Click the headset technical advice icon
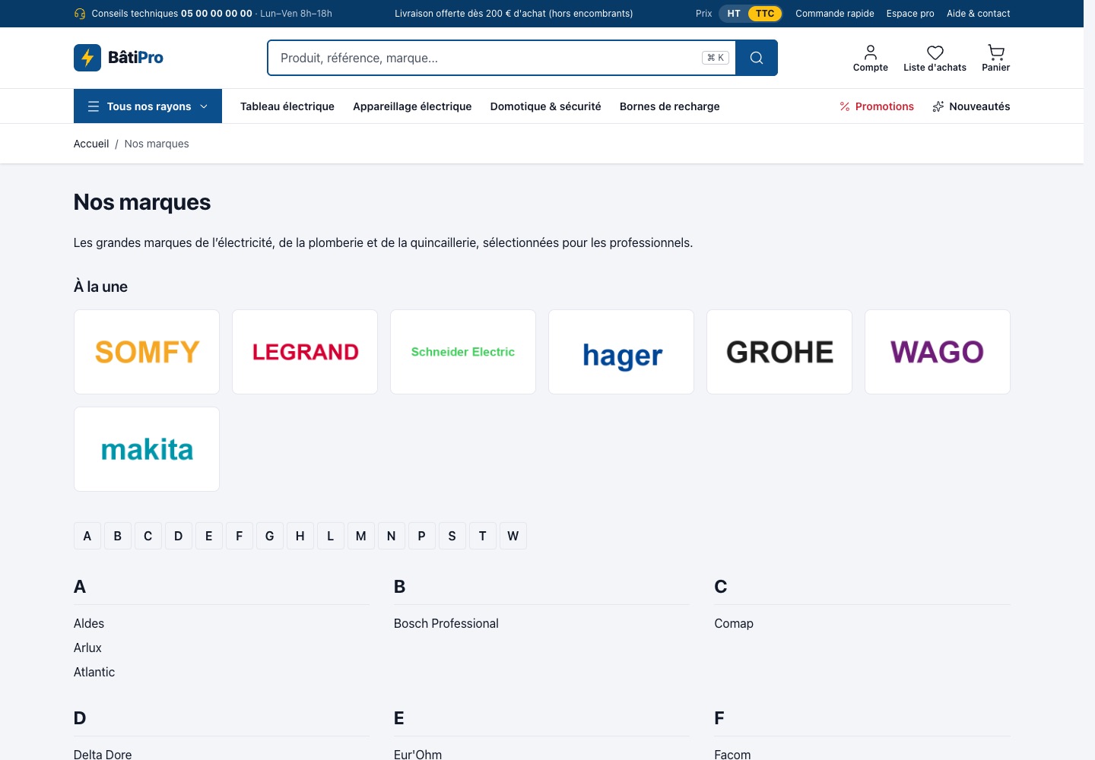This screenshot has width=1095, height=760. (80, 14)
